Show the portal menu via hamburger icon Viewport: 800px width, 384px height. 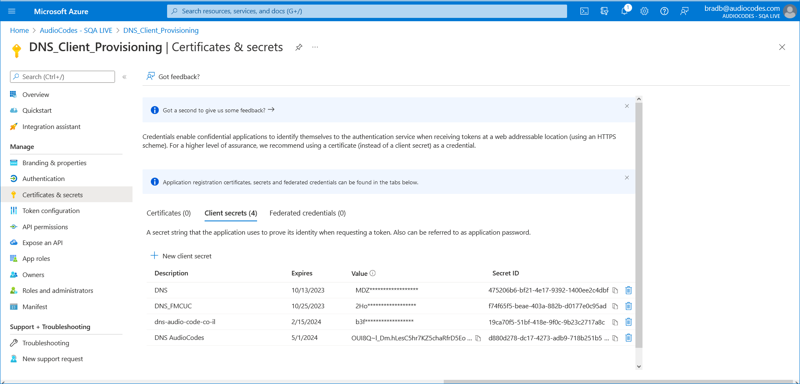tap(12, 11)
